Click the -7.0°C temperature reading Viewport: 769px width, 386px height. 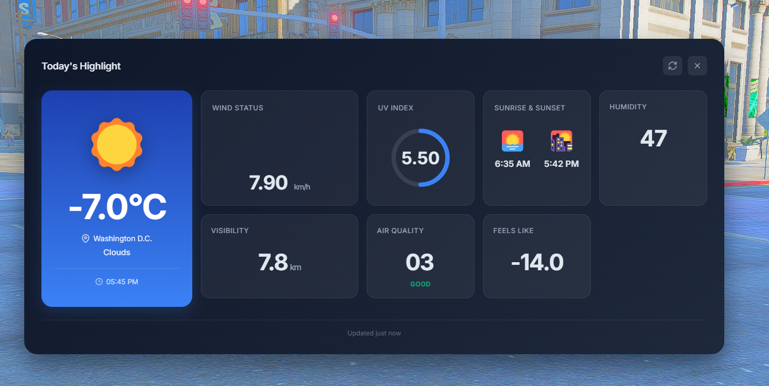tap(117, 207)
